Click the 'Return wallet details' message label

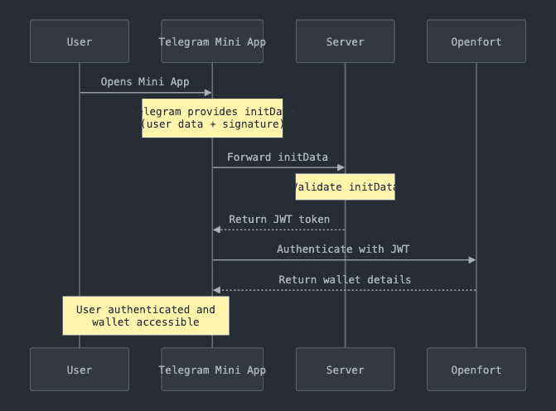(345, 279)
